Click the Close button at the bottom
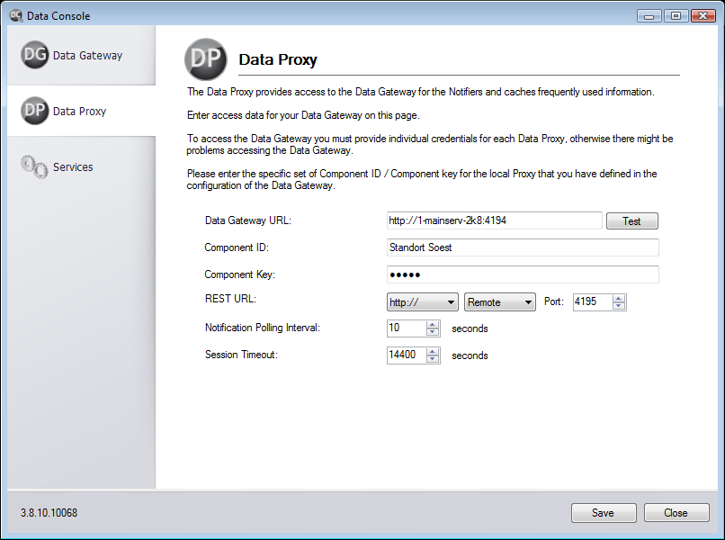The height and width of the screenshot is (540, 725). pyautogui.click(x=676, y=513)
